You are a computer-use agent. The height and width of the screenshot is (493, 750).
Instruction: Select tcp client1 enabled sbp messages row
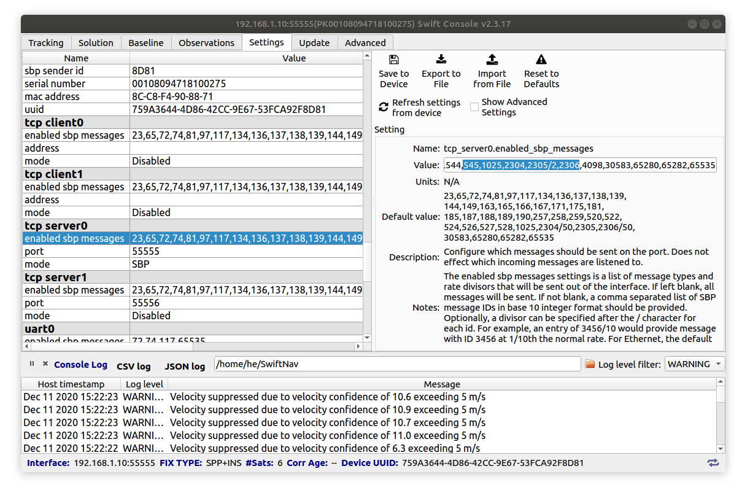(193, 187)
